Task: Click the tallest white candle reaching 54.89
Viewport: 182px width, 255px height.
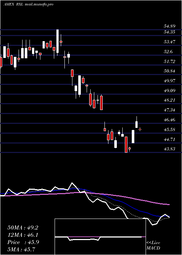Action: (x=58, y=43)
